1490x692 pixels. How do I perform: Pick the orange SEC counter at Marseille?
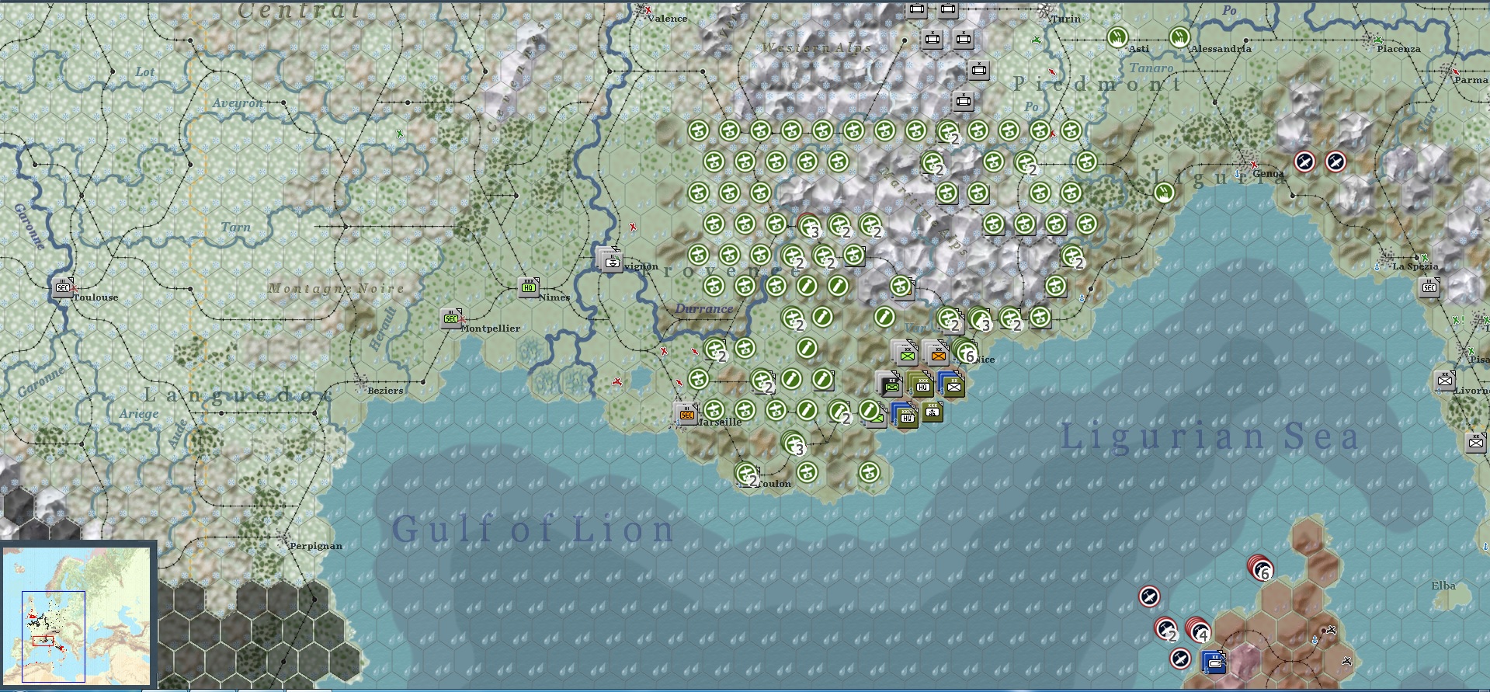pos(686,415)
